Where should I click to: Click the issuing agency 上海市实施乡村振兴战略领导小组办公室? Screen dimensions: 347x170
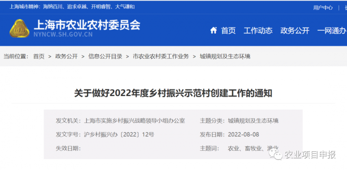(134, 121)
